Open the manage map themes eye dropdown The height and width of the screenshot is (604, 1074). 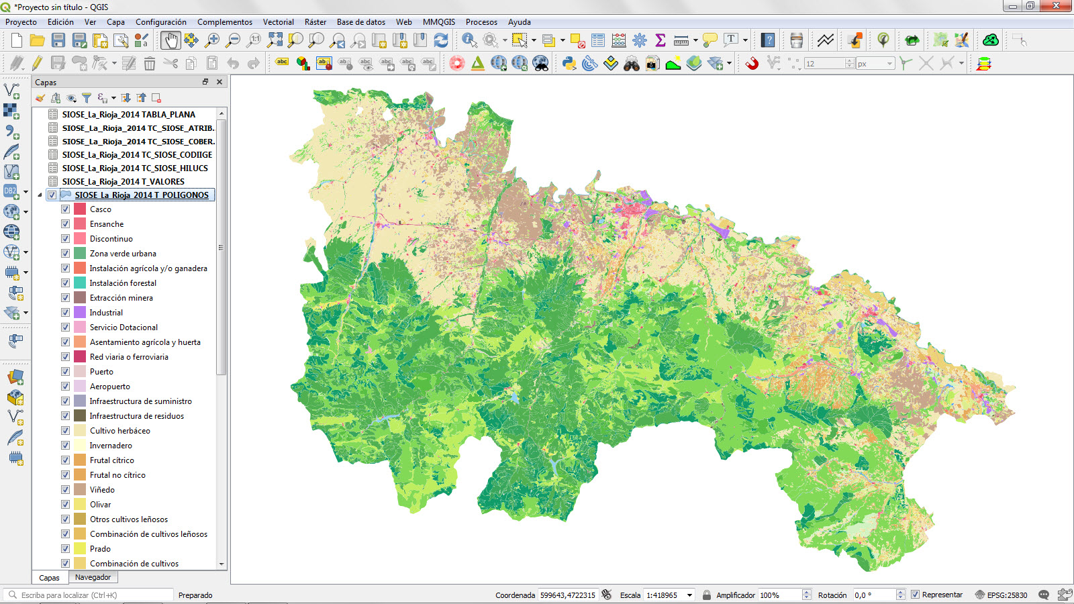[x=71, y=98]
